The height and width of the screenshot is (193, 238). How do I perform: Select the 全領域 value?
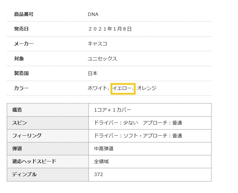(x=101, y=161)
